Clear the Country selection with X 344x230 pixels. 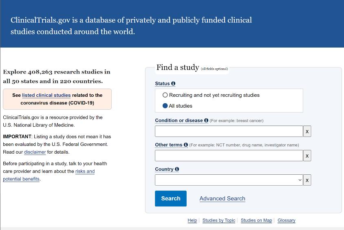click(307, 180)
